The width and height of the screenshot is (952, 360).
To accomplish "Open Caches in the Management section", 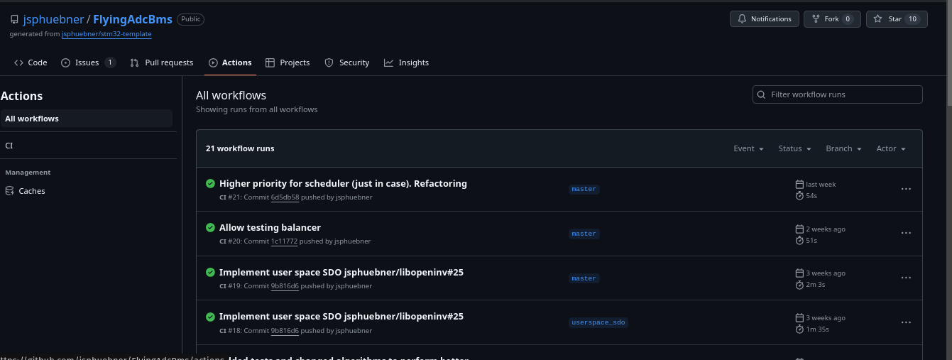I will click(32, 191).
